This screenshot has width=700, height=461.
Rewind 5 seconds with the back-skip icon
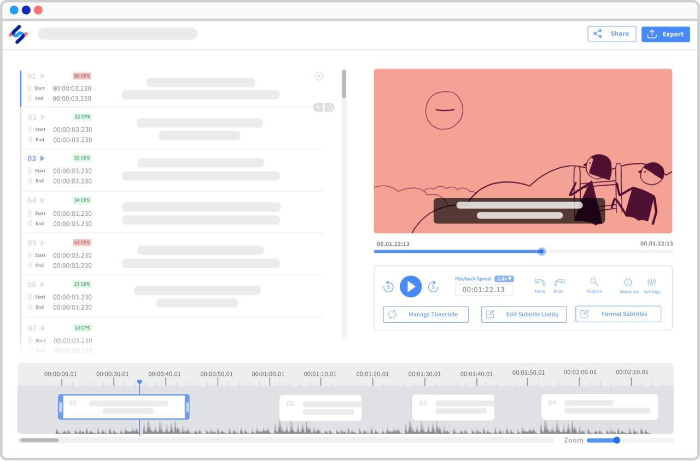388,286
